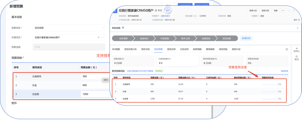Click the clear icon in 所属项目 field
Image resolution: width=302 pixels, height=120 pixels.
pos(99,38)
